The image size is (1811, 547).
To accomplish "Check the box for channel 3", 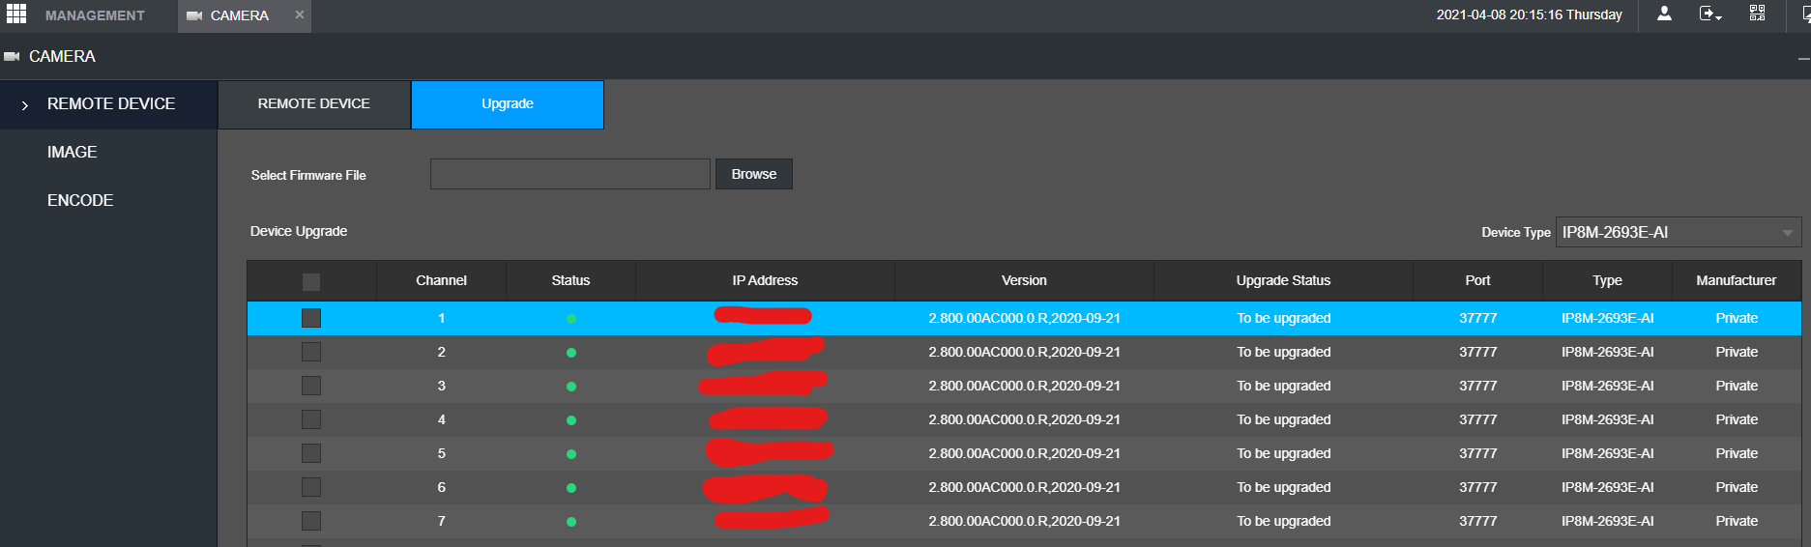I will pos(311,386).
